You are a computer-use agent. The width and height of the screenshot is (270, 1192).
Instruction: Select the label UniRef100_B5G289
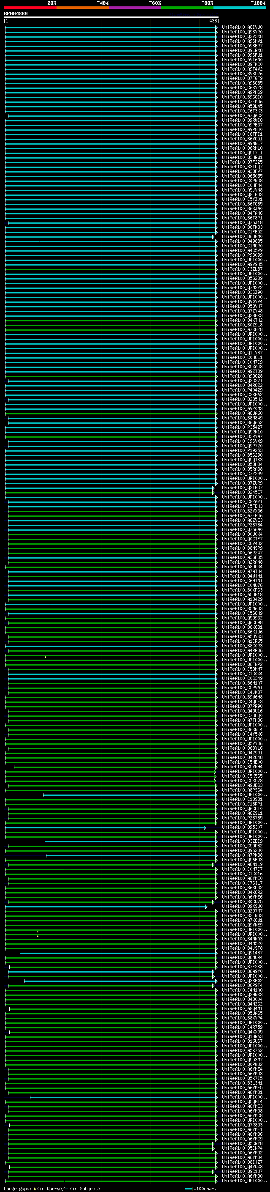[242, 279]
